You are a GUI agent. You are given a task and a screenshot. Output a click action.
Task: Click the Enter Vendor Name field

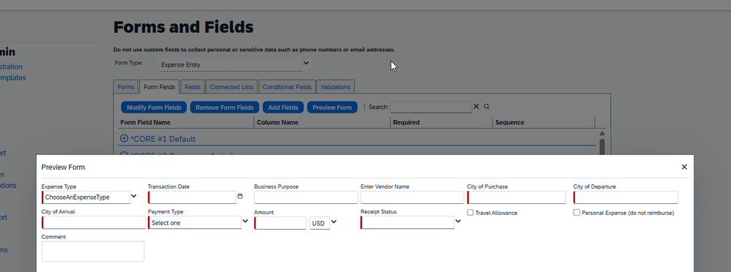(412, 197)
